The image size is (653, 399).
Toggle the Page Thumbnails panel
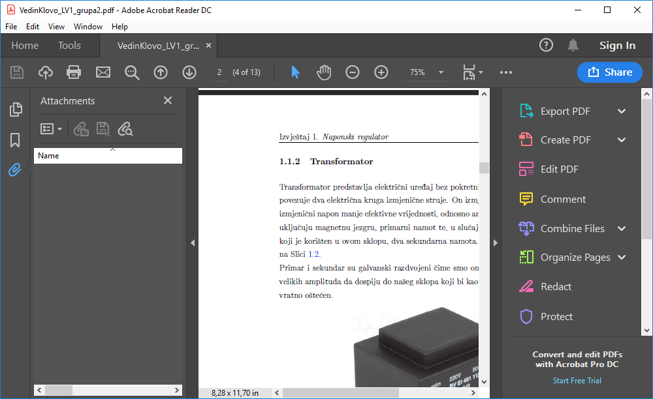(14, 110)
